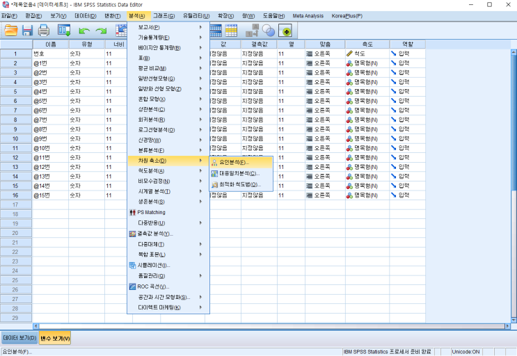Screen dimensions: 517x356
Task: Click the 역할 column header
Action: (408, 44)
